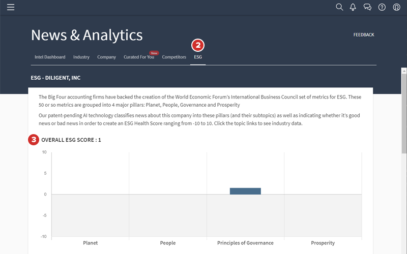
Task: Switch to the Competitors tab
Action: (174, 57)
